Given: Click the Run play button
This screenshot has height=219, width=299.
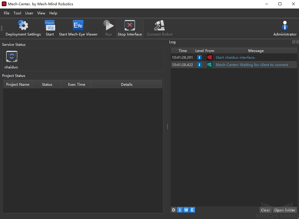Looking at the screenshot, I should (108, 28).
